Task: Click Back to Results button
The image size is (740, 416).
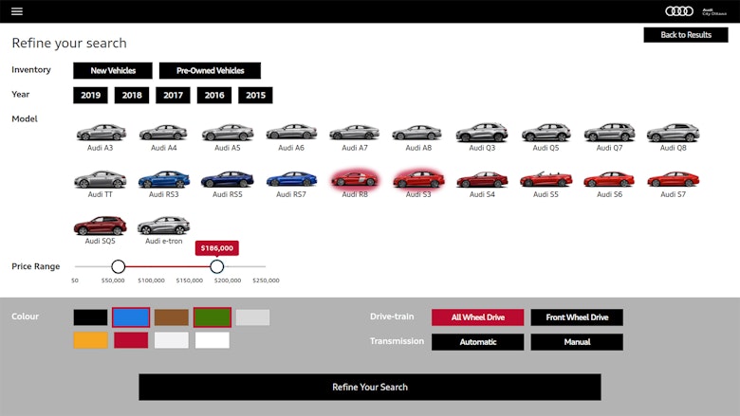Action: tap(686, 35)
